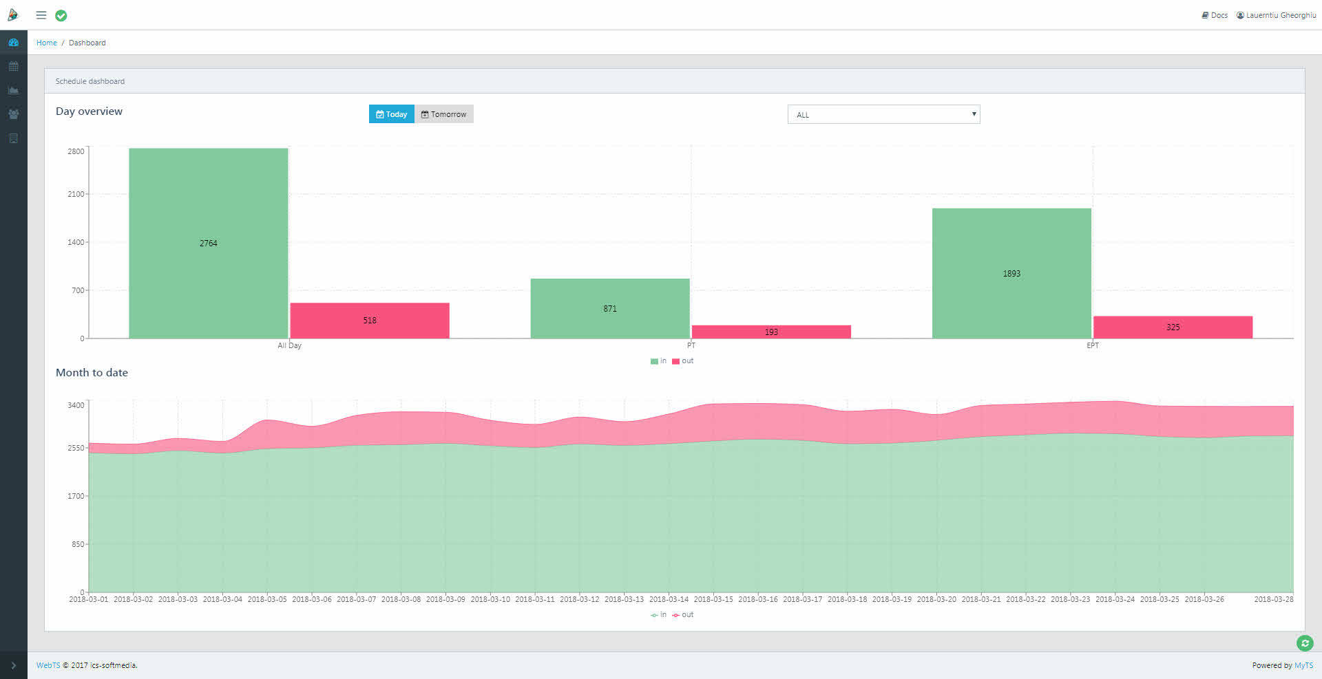Toggle 'out' series in Month to date legend
1322x679 pixels.
point(683,615)
